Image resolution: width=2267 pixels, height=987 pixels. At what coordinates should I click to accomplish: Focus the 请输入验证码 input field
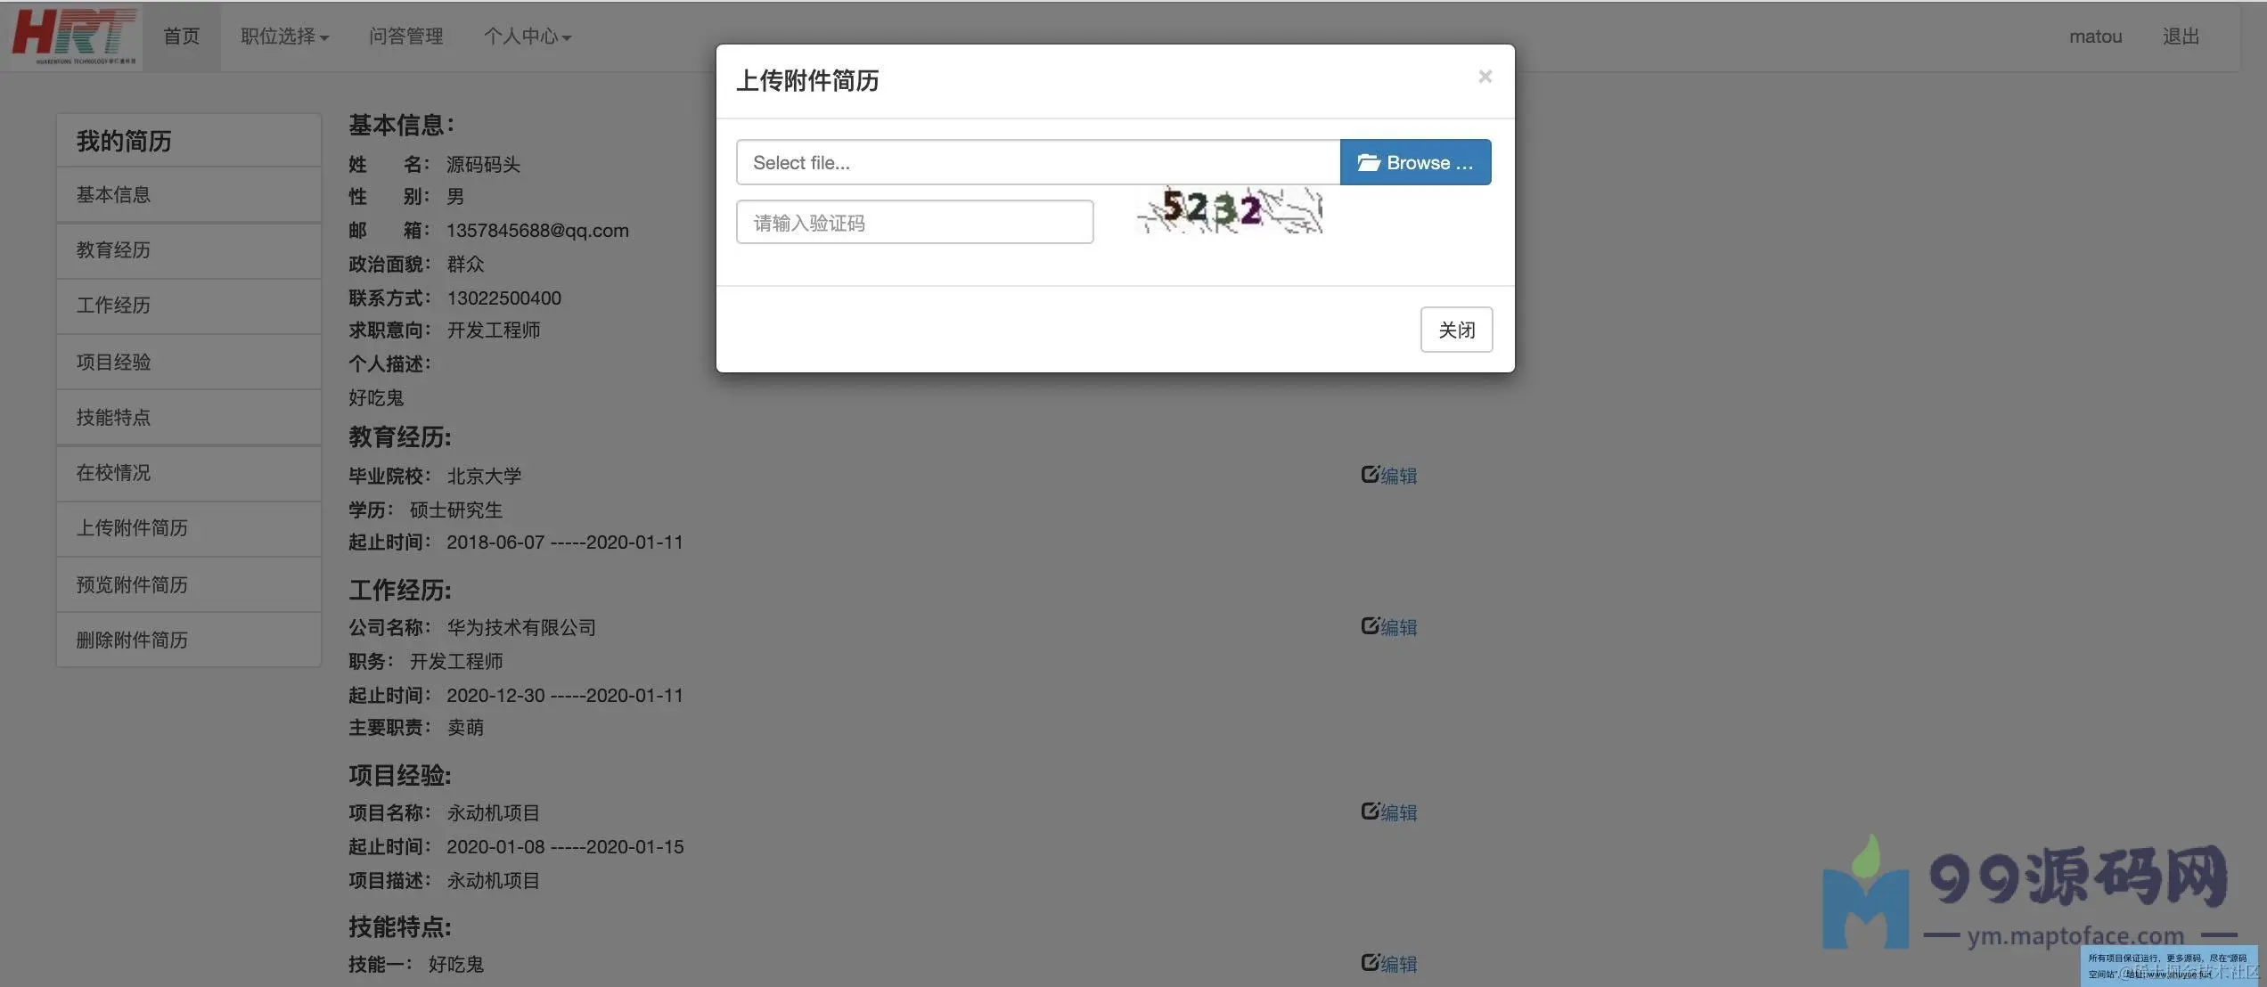(914, 223)
